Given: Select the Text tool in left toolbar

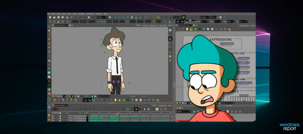Looking at the screenshot, I should point(49,52).
